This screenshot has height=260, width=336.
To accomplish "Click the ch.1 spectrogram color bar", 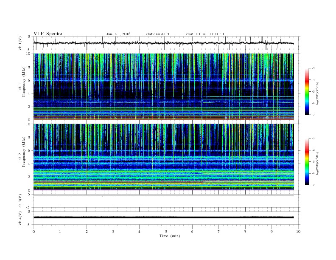I will pos(307,91).
